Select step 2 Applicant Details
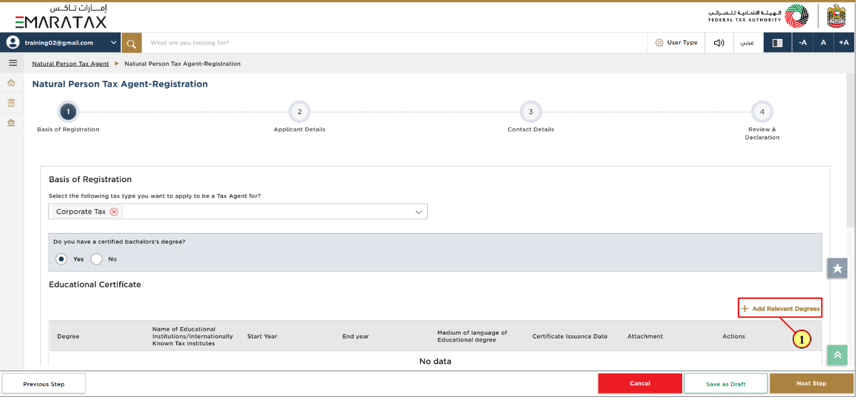The width and height of the screenshot is (858, 400). pyautogui.click(x=300, y=112)
